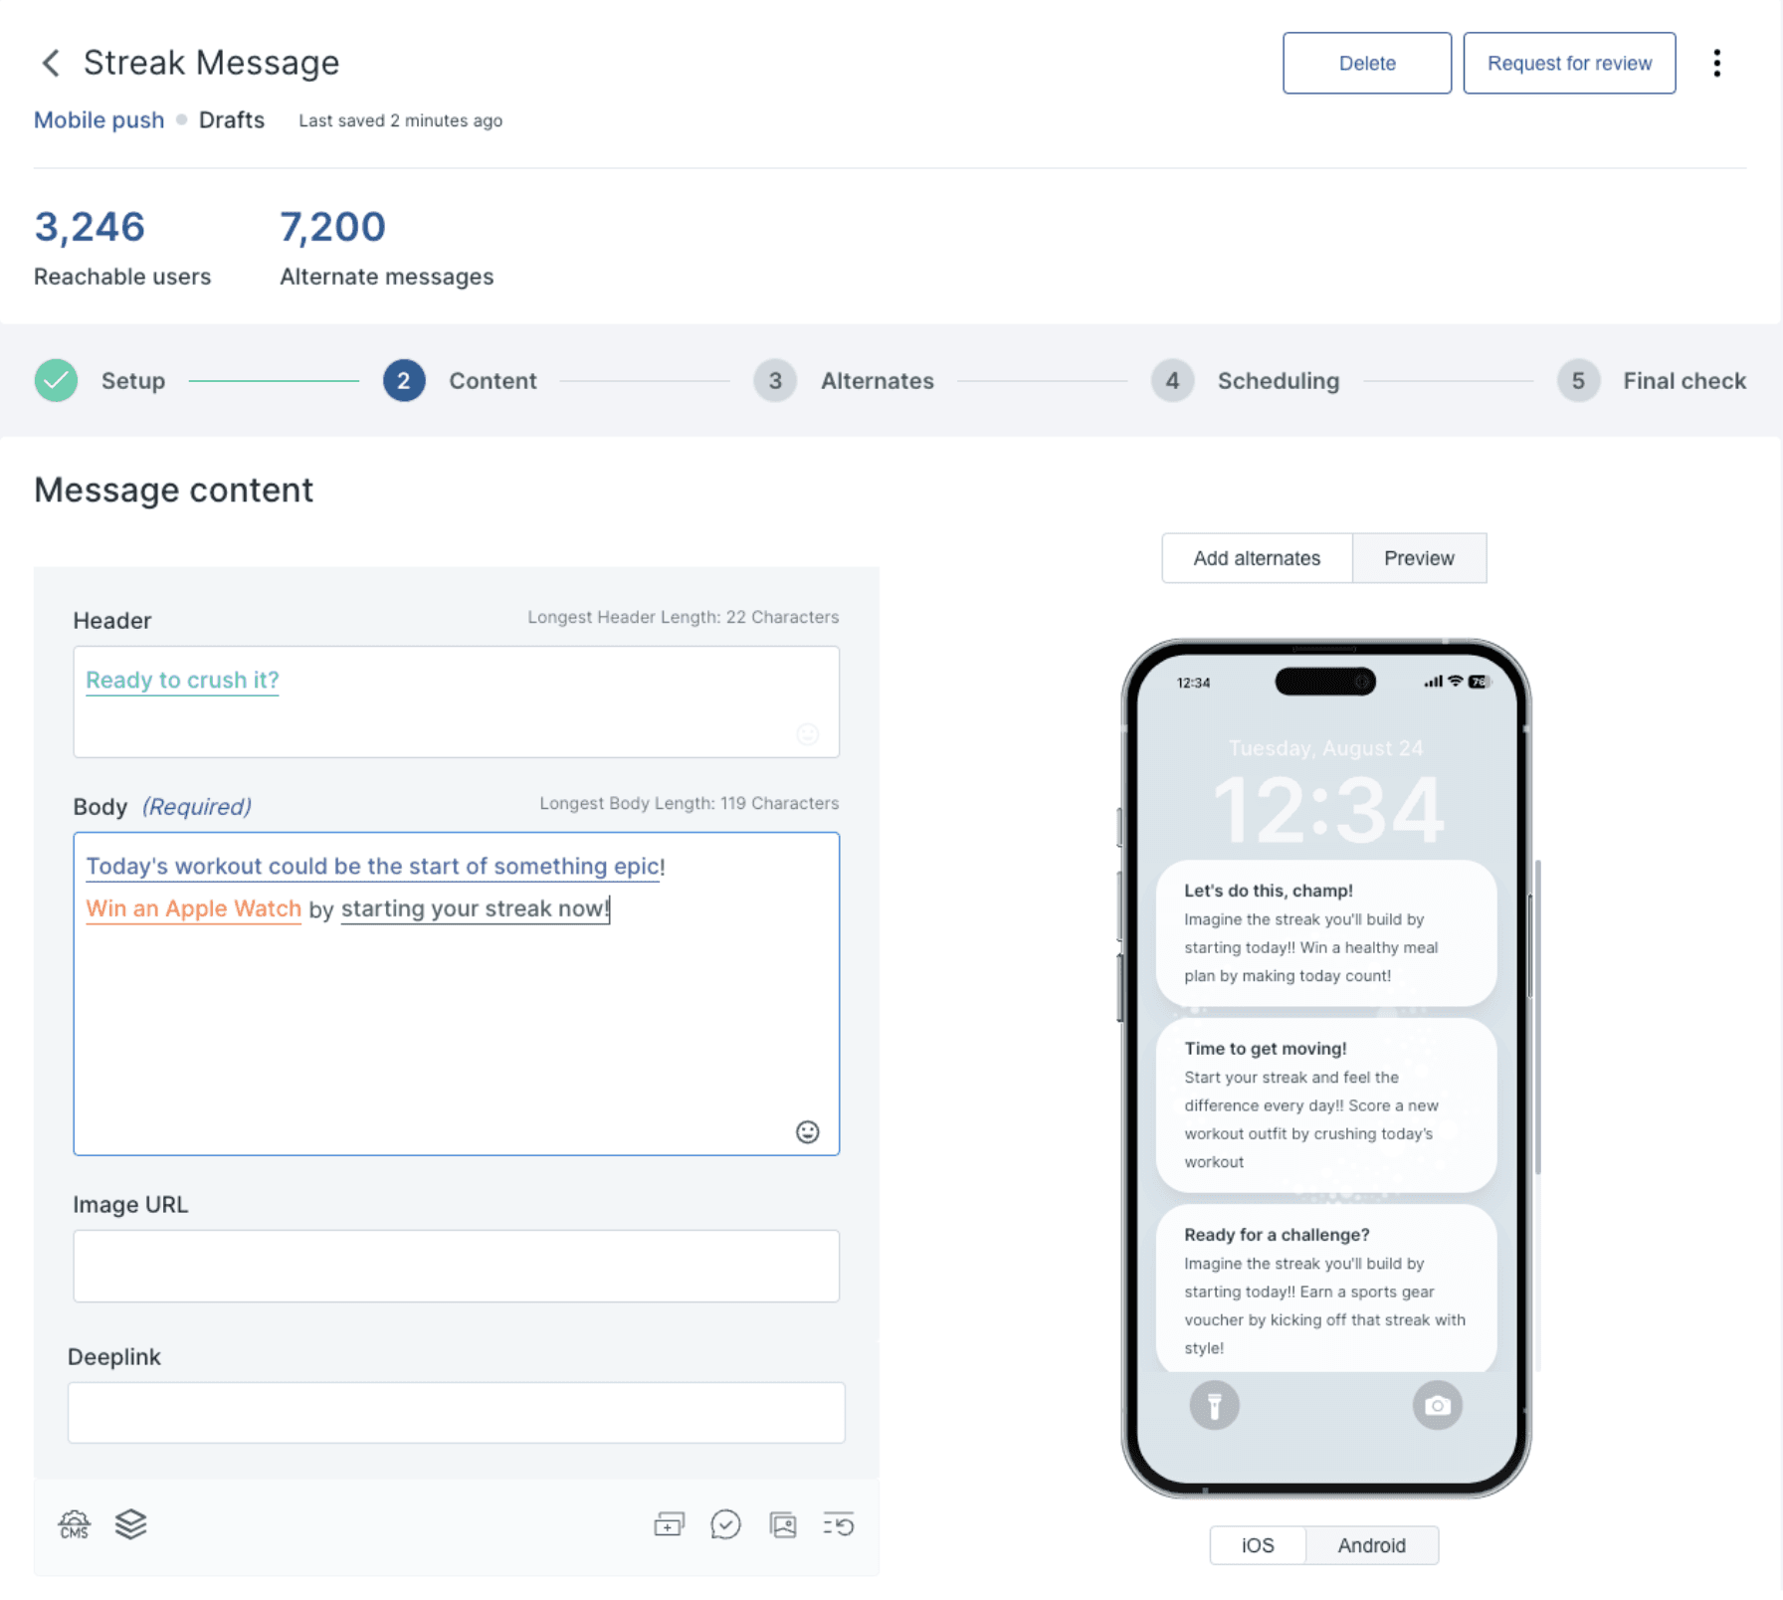Open the emoji picker in Body field
The image size is (1783, 1600).
tap(807, 1131)
